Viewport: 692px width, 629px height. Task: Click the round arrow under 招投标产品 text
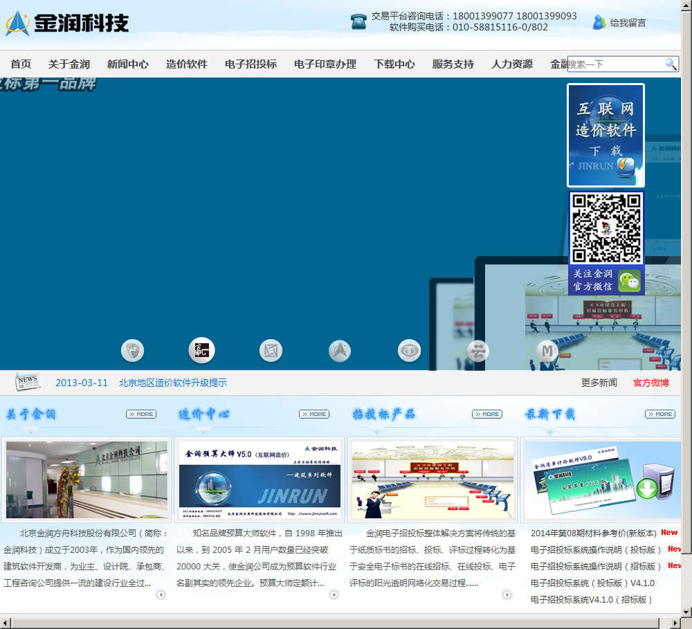pos(507,594)
